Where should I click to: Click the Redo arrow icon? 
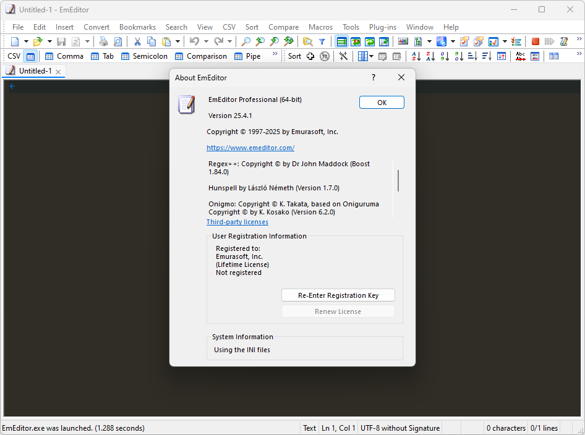[219, 41]
